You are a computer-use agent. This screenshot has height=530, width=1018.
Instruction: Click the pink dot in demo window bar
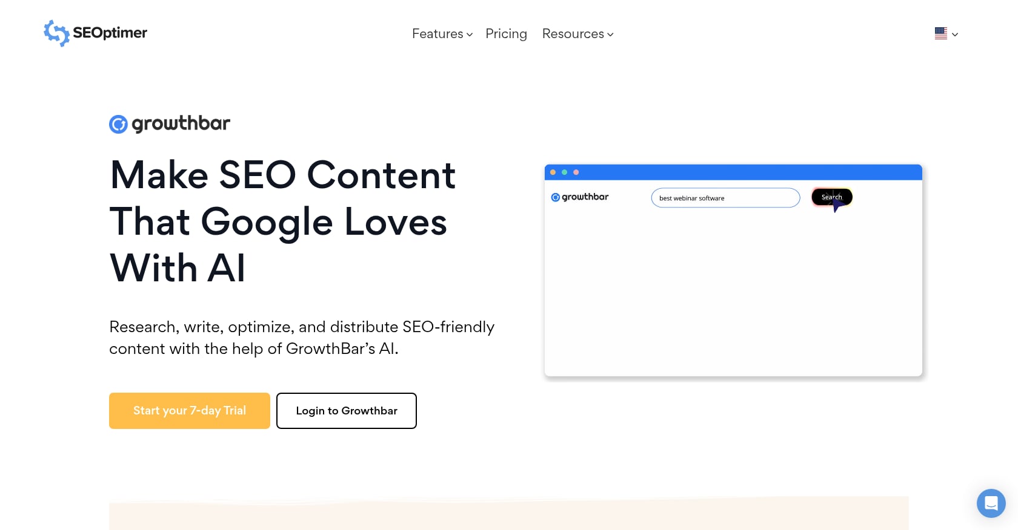[x=576, y=172]
